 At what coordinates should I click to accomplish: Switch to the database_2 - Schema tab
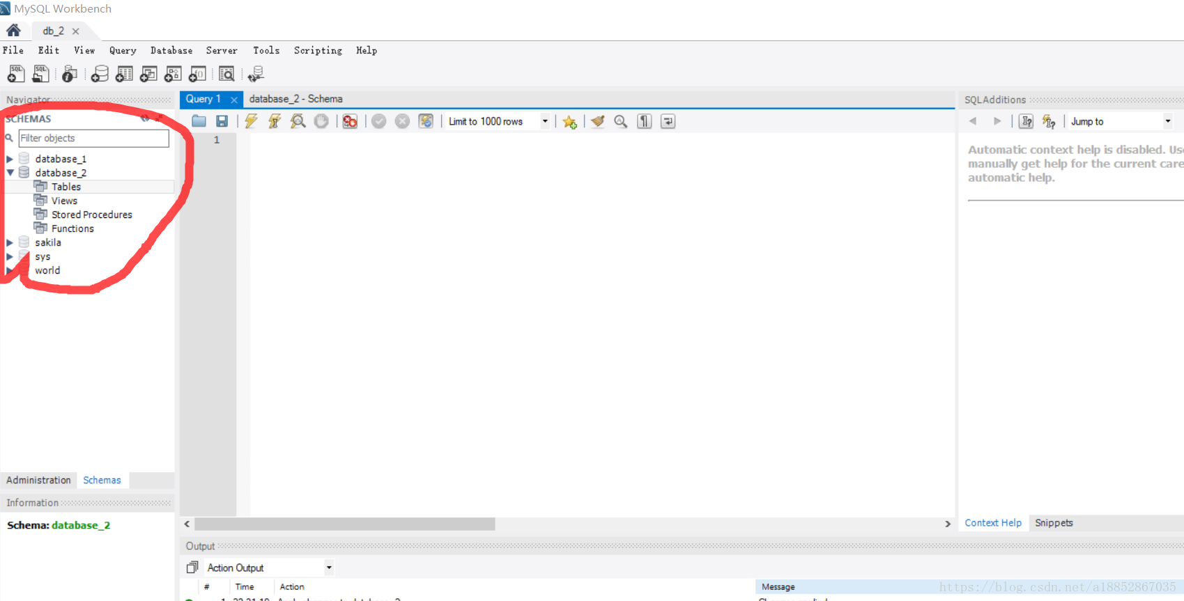point(296,99)
